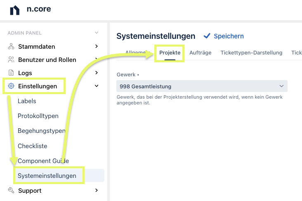This screenshot has width=302, height=201.
Task: Open Protokolltypen in the sidebar
Action: [38, 116]
